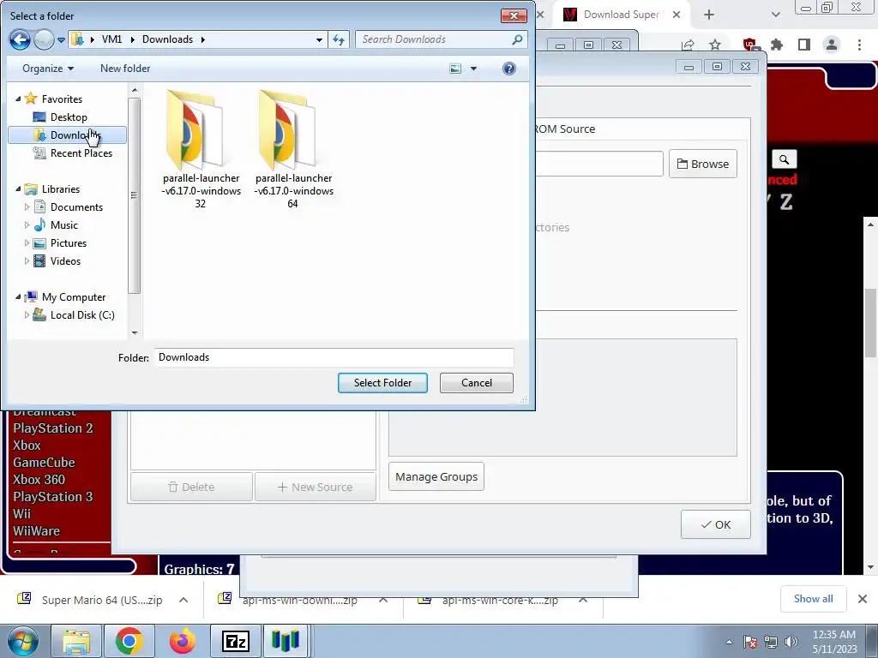878x658 pixels.
Task: Select parallel-launcher windows64 folder
Action: [x=293, y=149]
